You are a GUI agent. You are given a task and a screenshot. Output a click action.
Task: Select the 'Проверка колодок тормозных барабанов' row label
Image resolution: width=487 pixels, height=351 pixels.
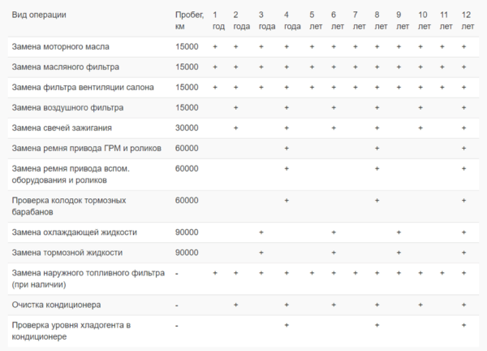(x=69, y=206)
